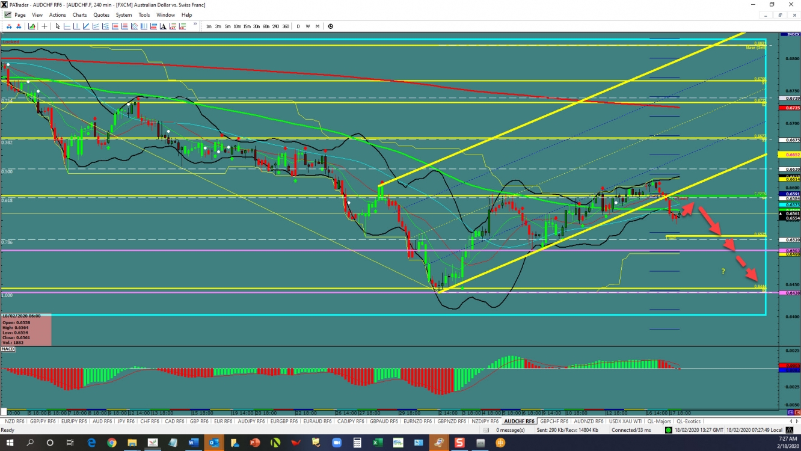The image size is (801, 451).
Task: Switch to 60m timeframe
Action: tap(266, 26)
